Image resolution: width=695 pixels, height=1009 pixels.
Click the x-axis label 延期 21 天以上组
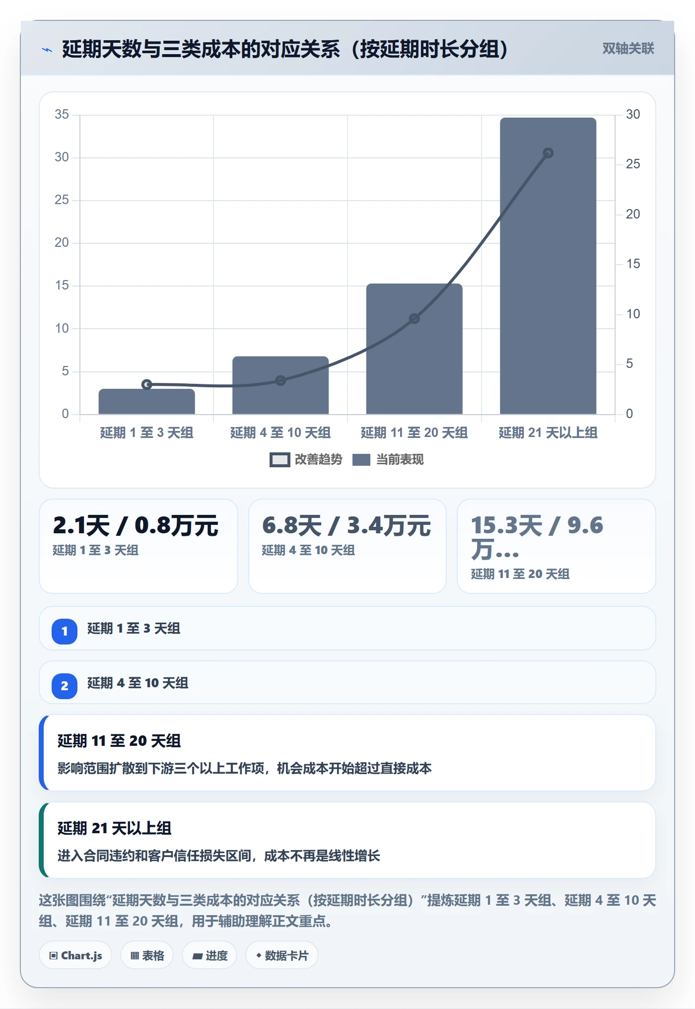pyautogui.click(x=548, y=433)
